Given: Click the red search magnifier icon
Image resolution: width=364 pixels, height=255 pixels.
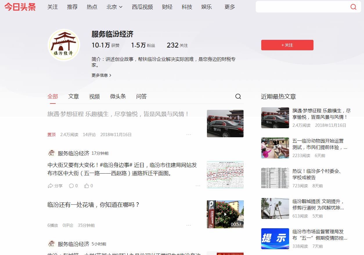Looking at the screenshot, I should click(x=353, y=7).
